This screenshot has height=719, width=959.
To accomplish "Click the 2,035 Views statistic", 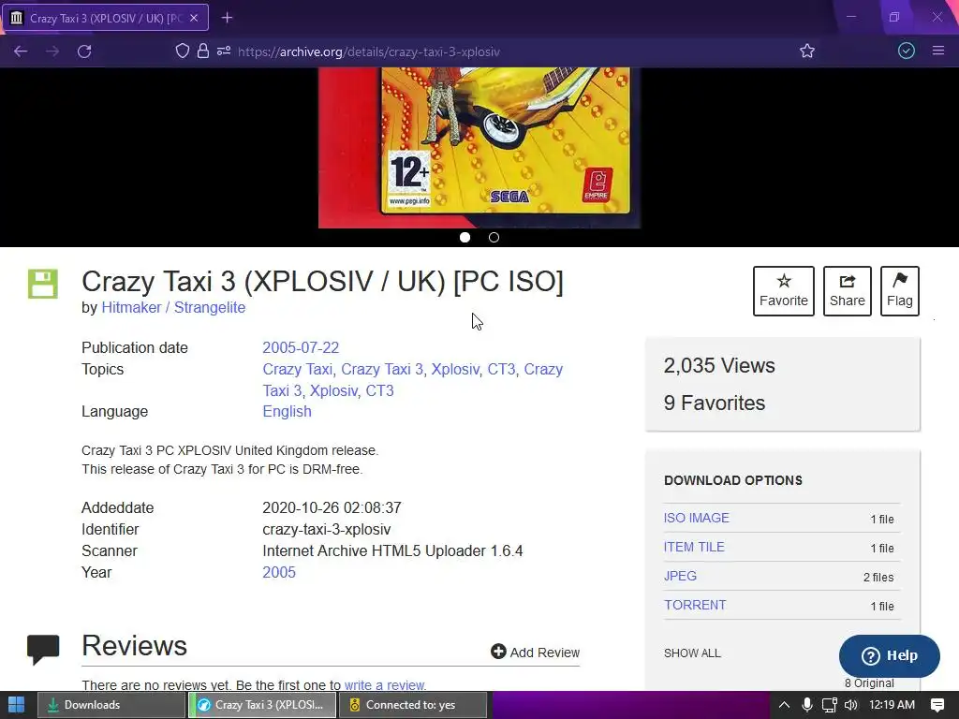I will coord(719,366).
